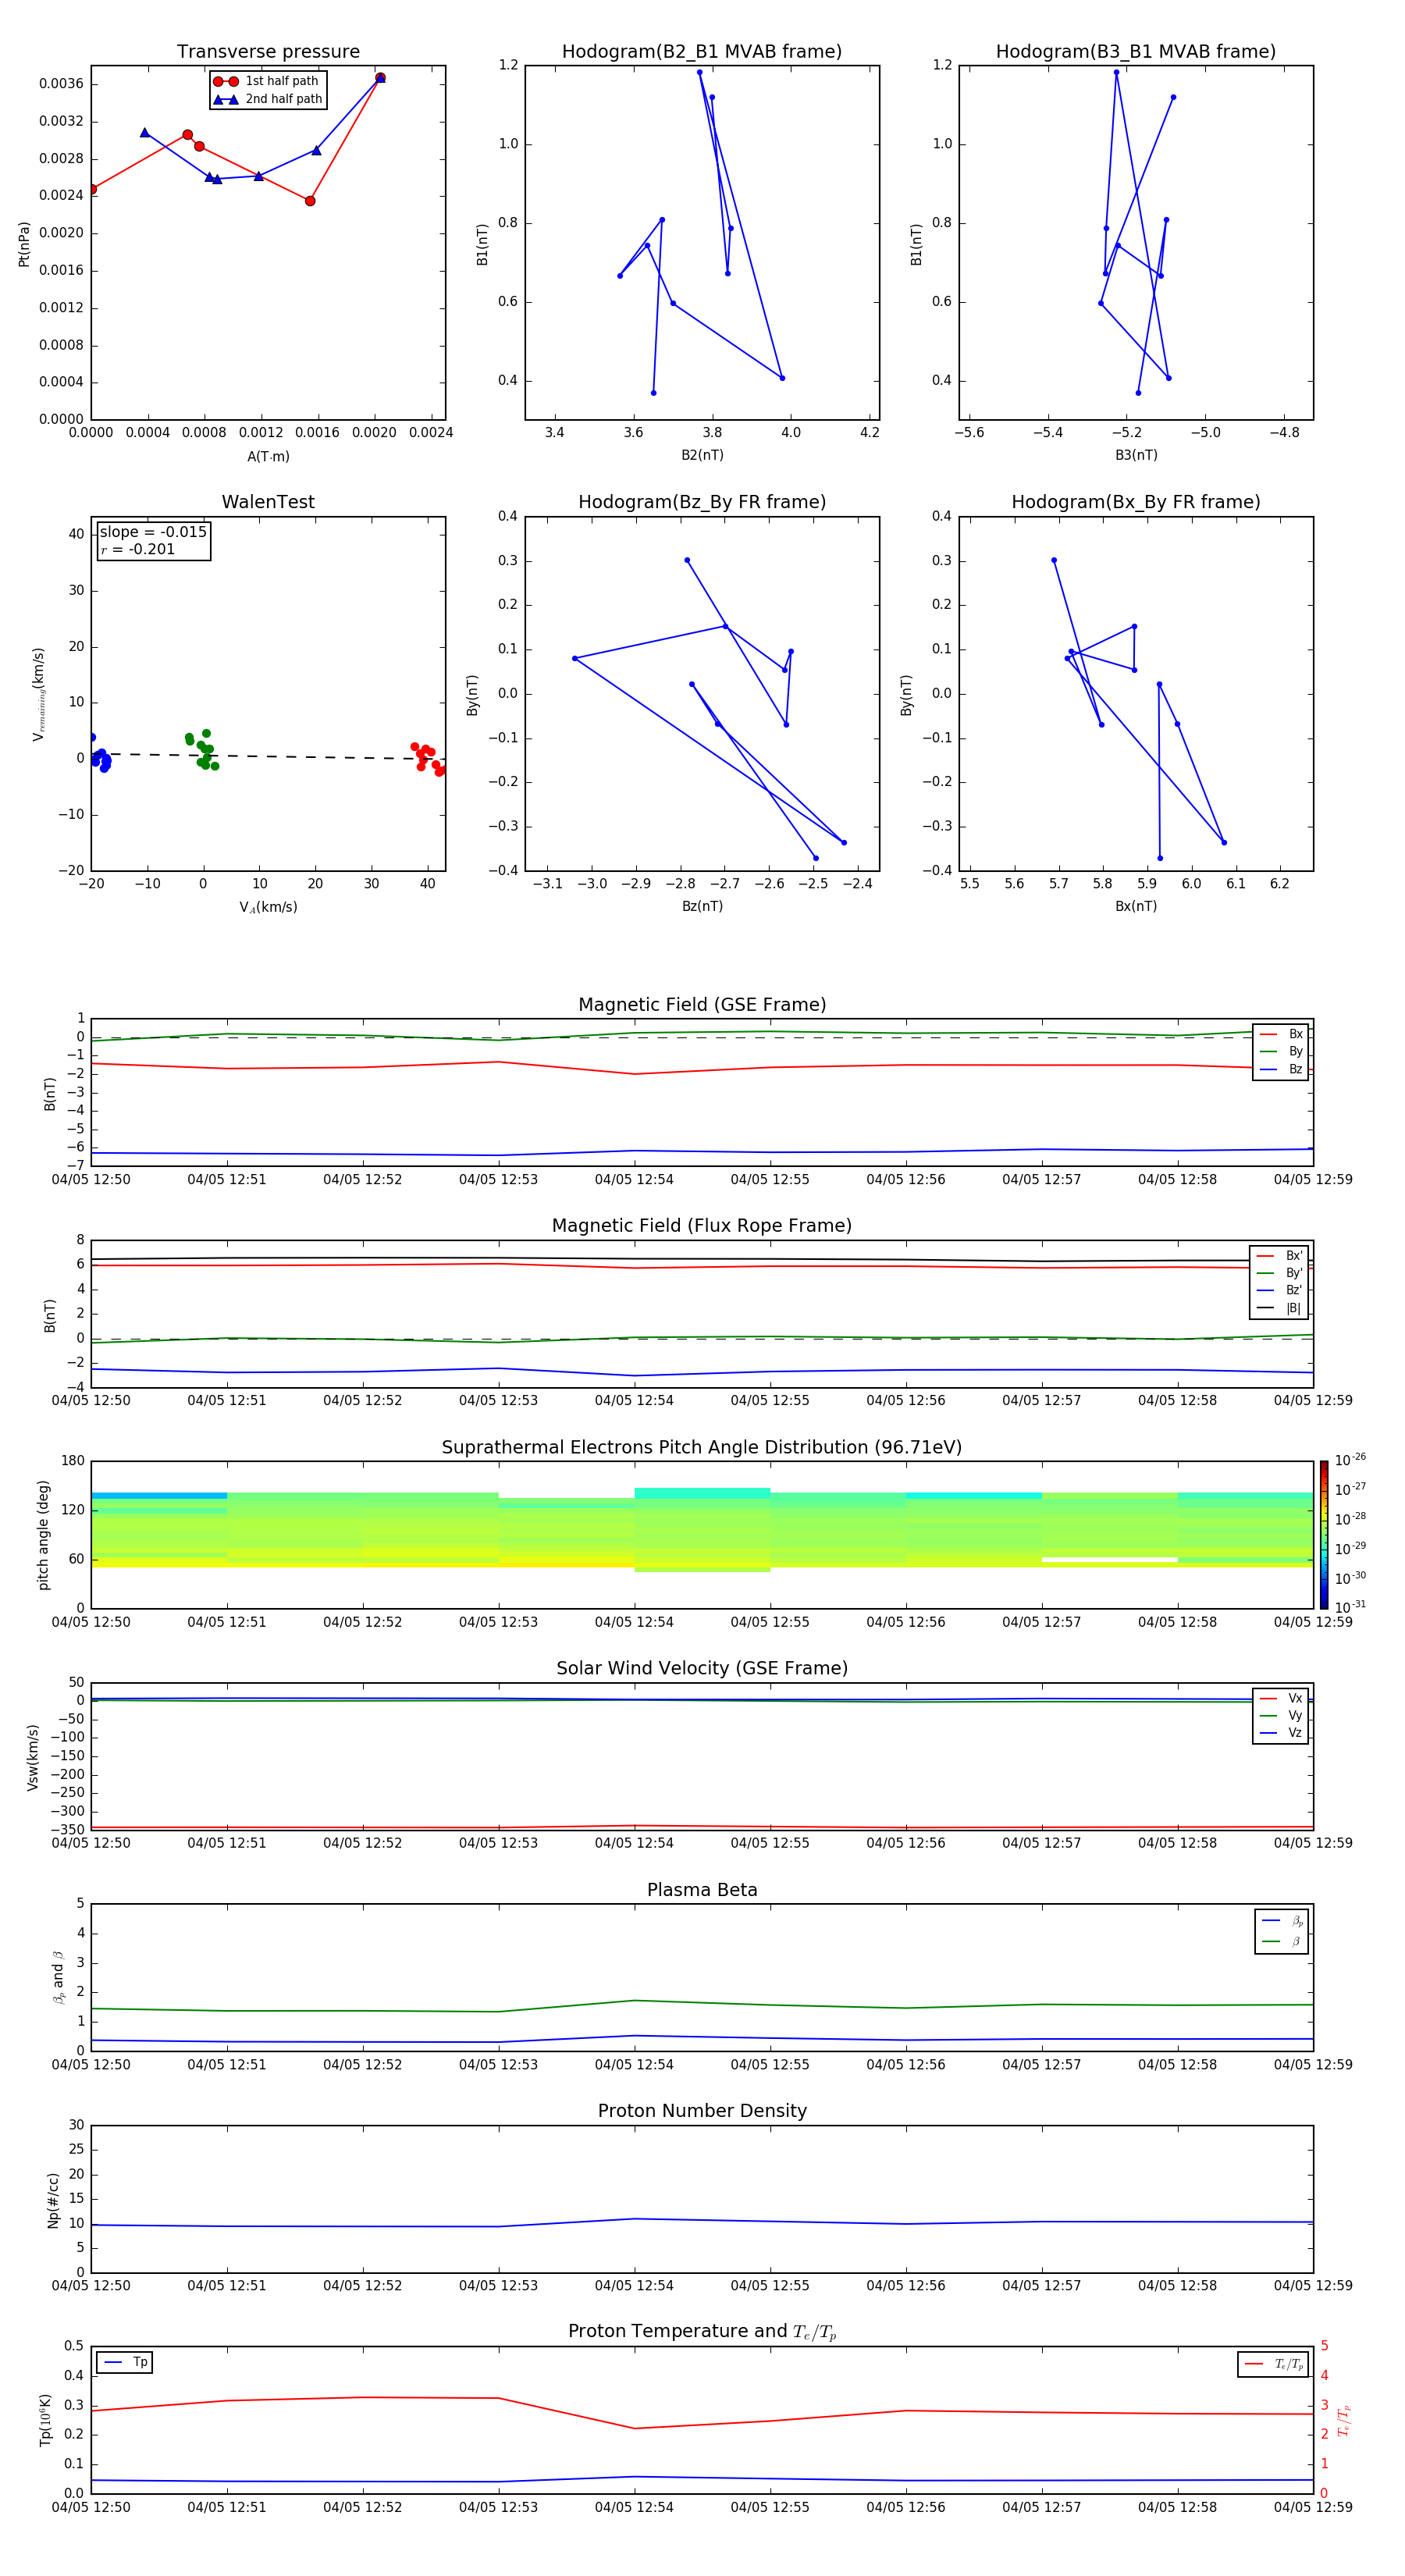
Task: Click the 'B3(nT)' x-axis label
Action: click(1136, 455)
